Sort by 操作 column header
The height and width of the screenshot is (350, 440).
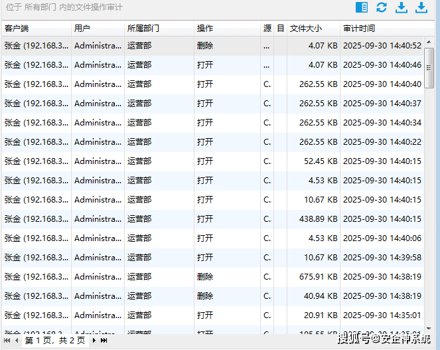[227, 28]
